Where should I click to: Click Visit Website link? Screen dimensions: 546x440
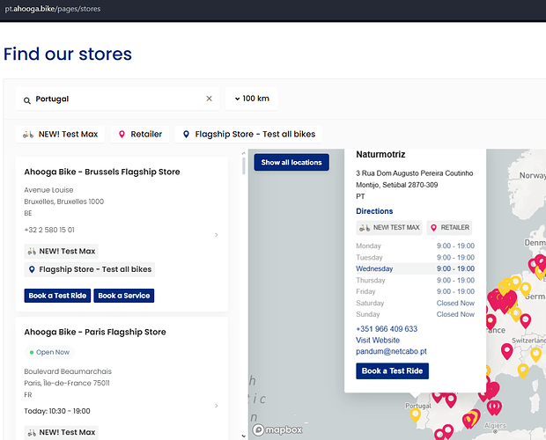click(378, 341)
